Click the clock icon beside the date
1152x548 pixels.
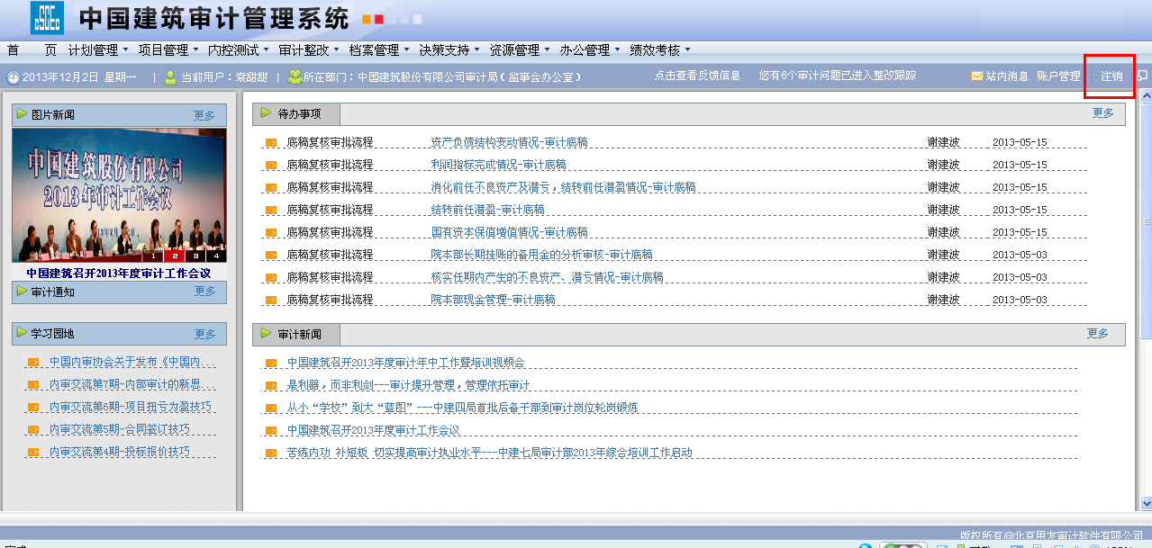coord(13,77)
